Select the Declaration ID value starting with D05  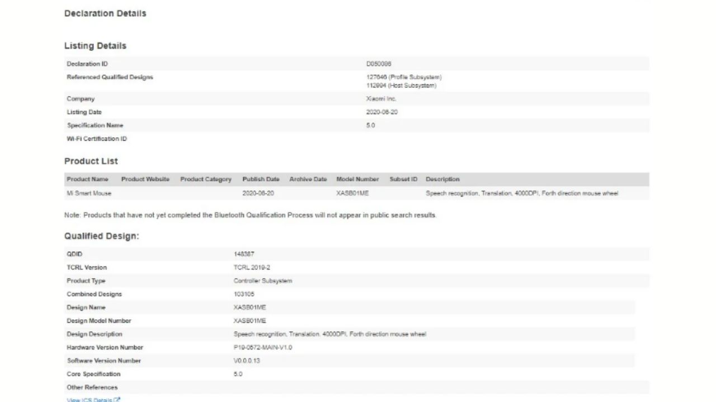pyautogui.click(x=379, y=64)
